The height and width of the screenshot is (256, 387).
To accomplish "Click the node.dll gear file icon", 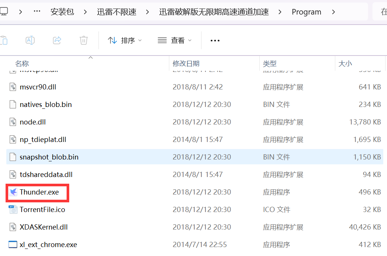I will click(13, 122).
